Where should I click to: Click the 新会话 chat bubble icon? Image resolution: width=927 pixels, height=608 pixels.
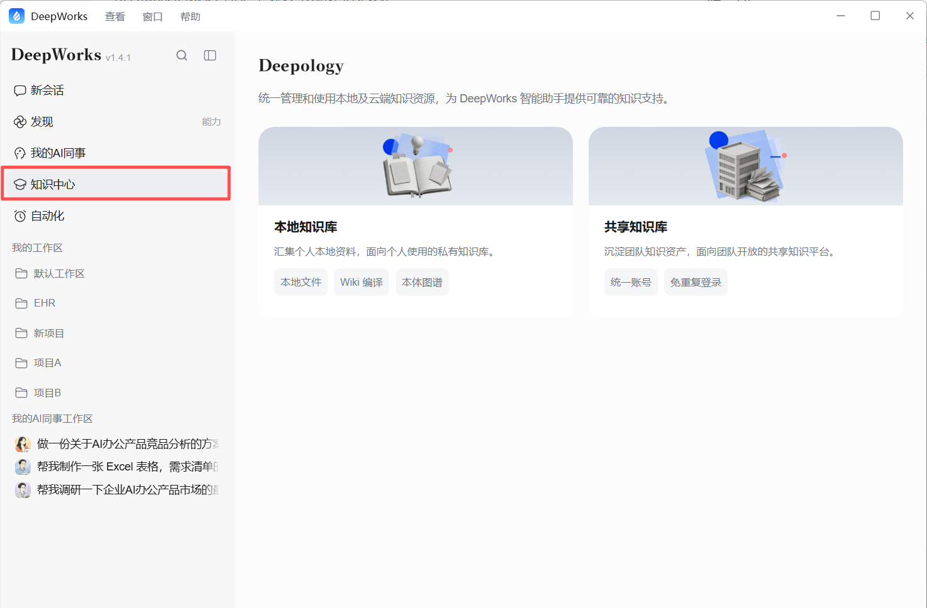[x=20, y=90]
